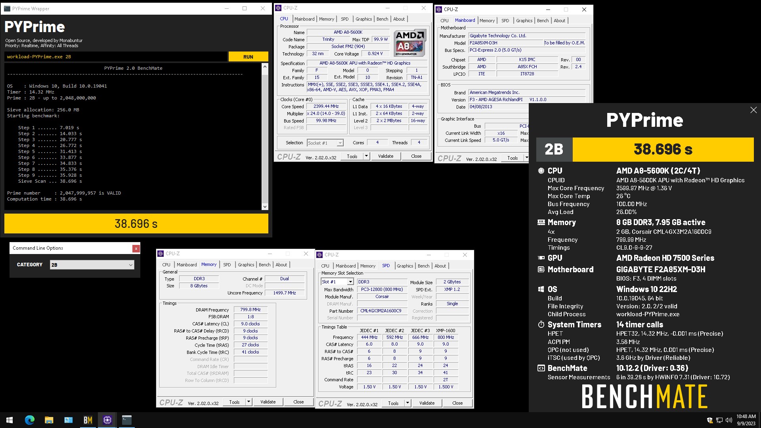Click the F2A85XM-D3H model field in CPU-Z
Image resolution: width=761 pixels, height=428 pixels.
click(505, 43)
